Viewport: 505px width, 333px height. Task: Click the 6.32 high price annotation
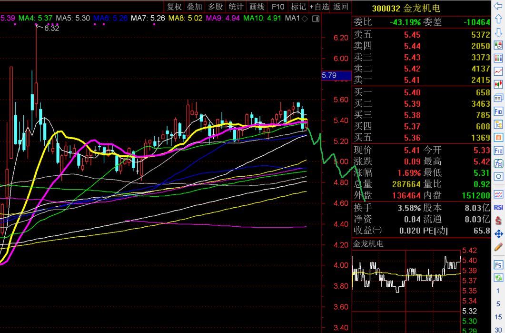point(51,29)
